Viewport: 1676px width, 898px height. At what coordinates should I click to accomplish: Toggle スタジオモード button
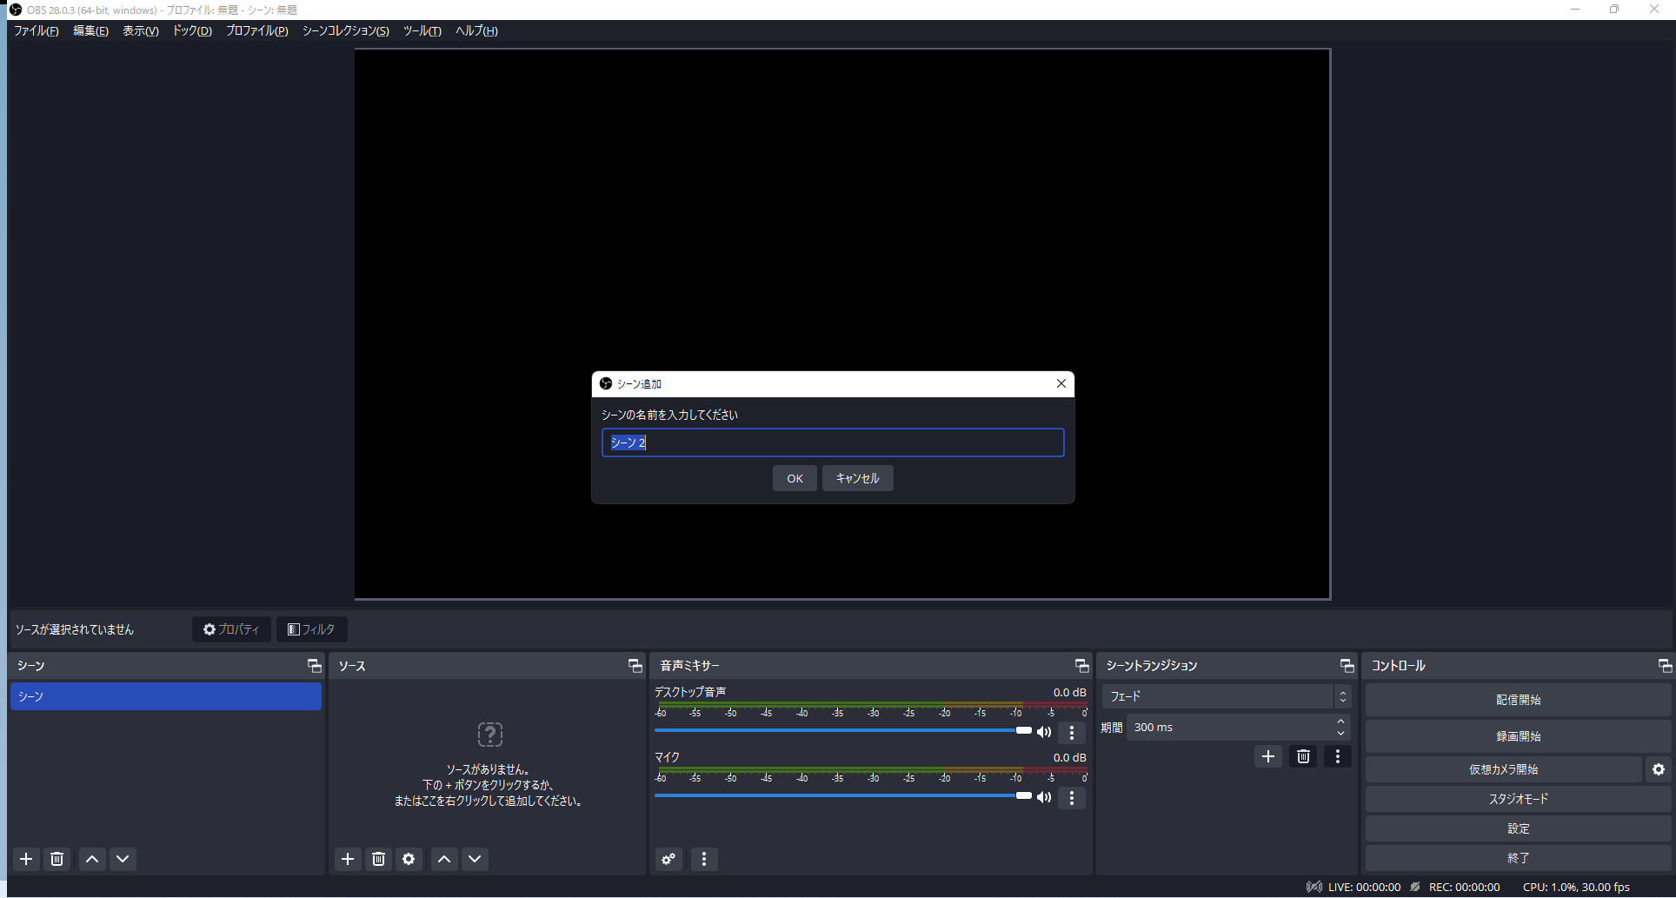[x=1518, y=799]
